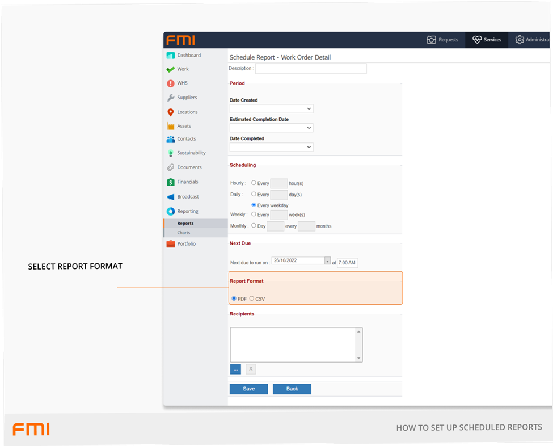Click the Sustainability lightbulb icon
The width and height of the screenshot is (553, 446).
[170, 153]
